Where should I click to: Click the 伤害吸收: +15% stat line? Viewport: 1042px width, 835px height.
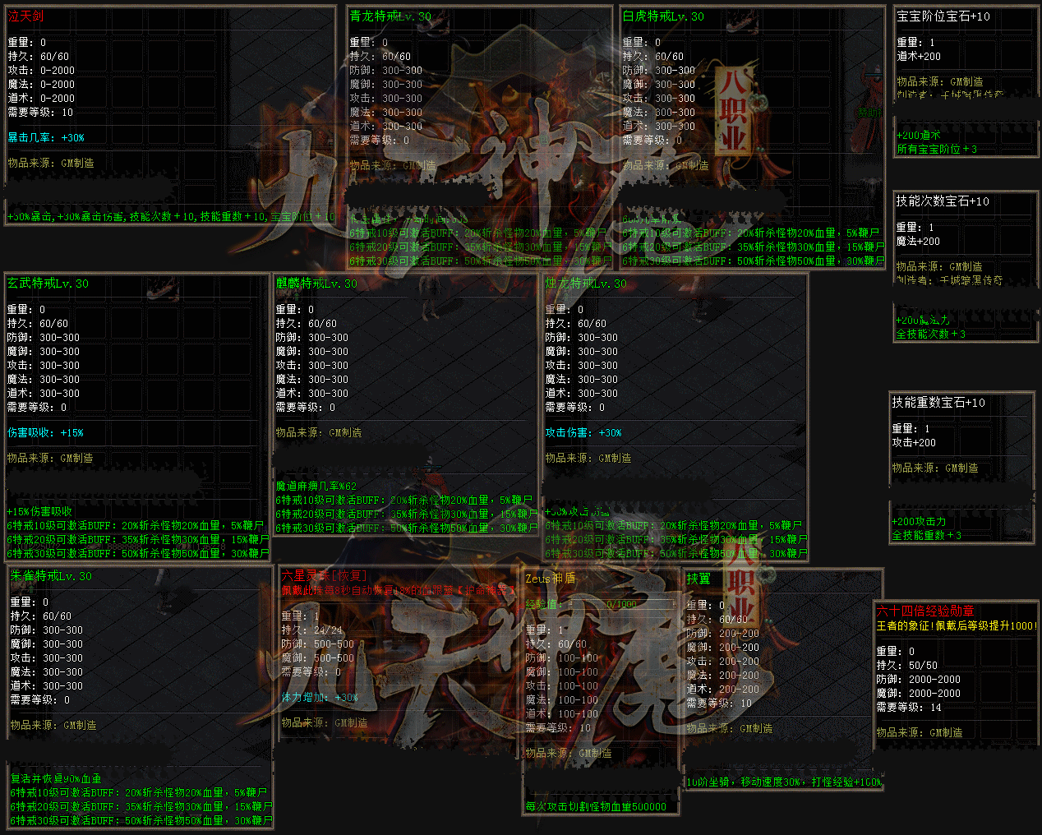tap(45, 433)
